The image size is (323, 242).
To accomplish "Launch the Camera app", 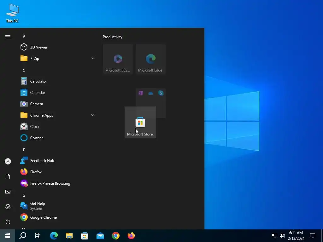I will point(58,104).
